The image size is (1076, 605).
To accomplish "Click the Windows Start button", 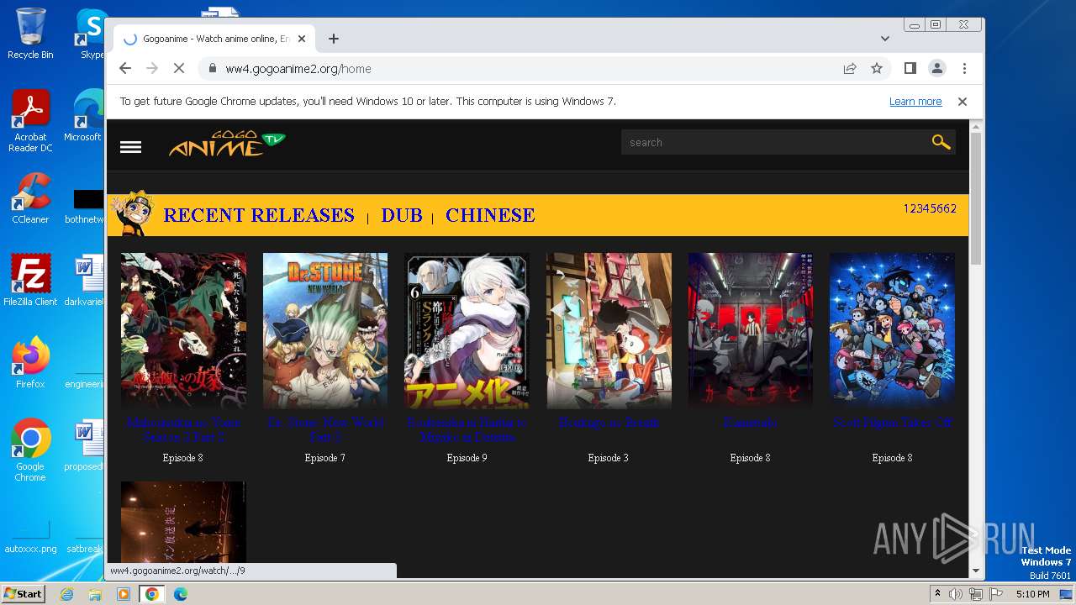I will click(x=23, y=594).
